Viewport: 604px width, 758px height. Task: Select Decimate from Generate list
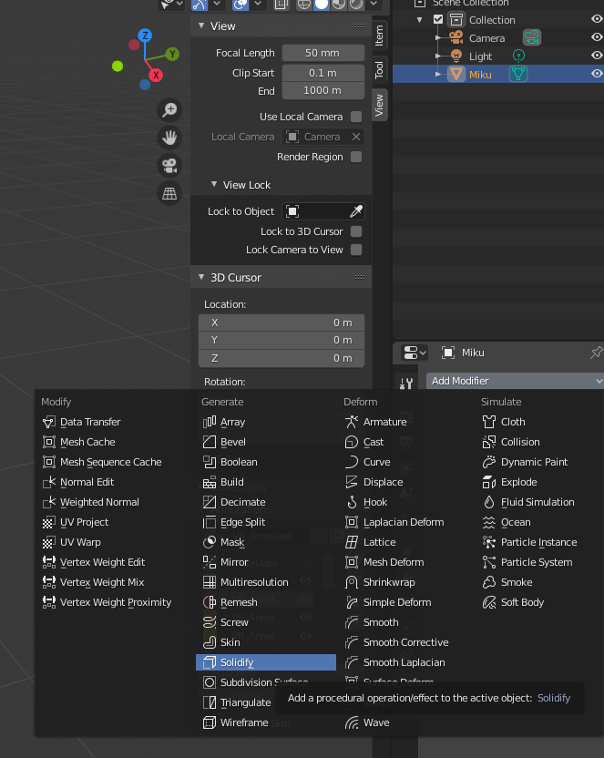coord(266,502)
